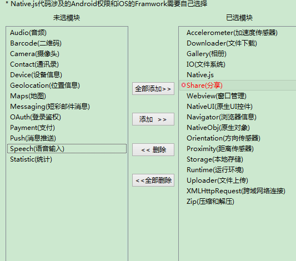Screen dimensions: 296x261
Task: Click the <<全部删除 button
Action: tap(153, 180)
